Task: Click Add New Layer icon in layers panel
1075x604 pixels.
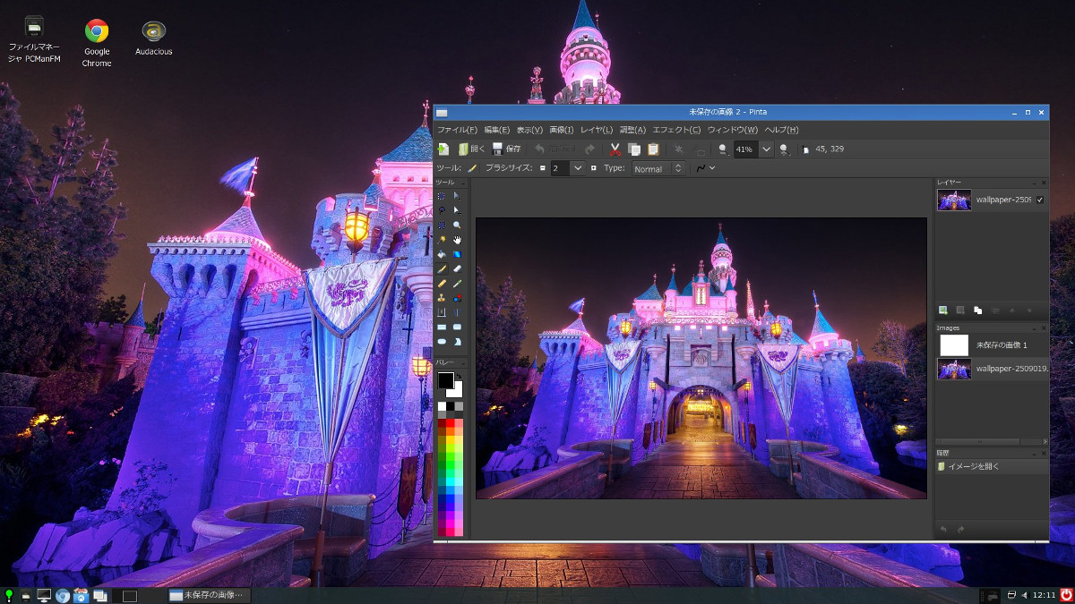Action: click(x=943, y=311)
